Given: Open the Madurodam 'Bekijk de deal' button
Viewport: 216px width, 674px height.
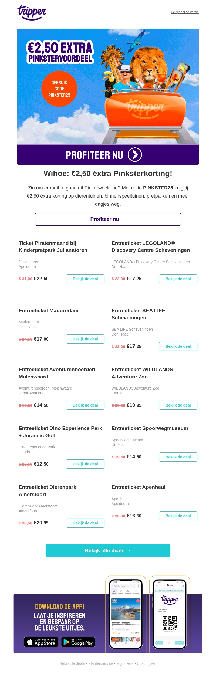Looking at the screenshot, I should coord(85,339).
